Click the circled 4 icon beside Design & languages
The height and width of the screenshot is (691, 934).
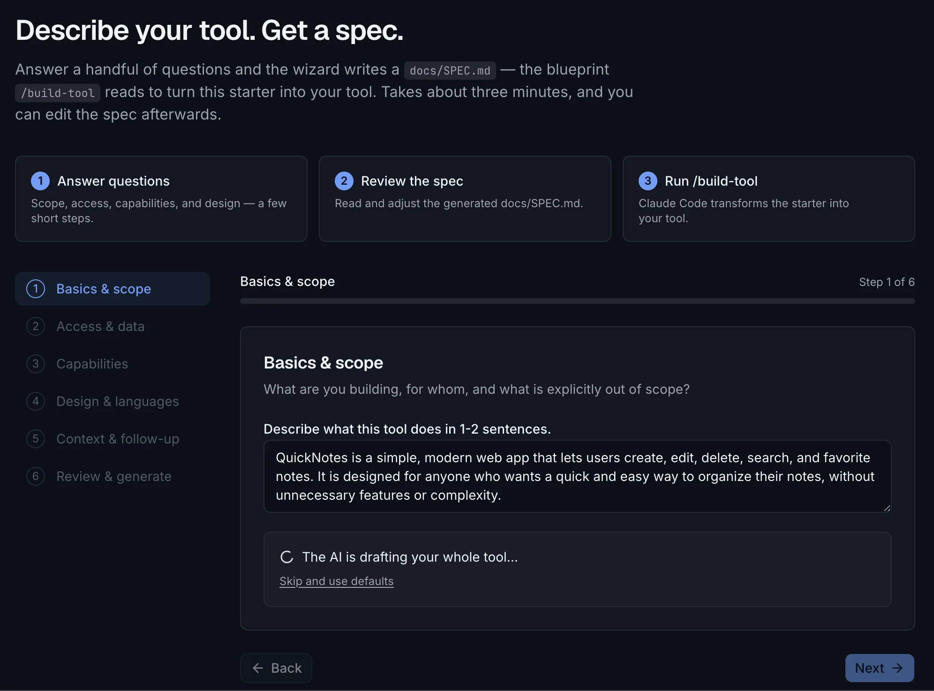pos(36,401)
